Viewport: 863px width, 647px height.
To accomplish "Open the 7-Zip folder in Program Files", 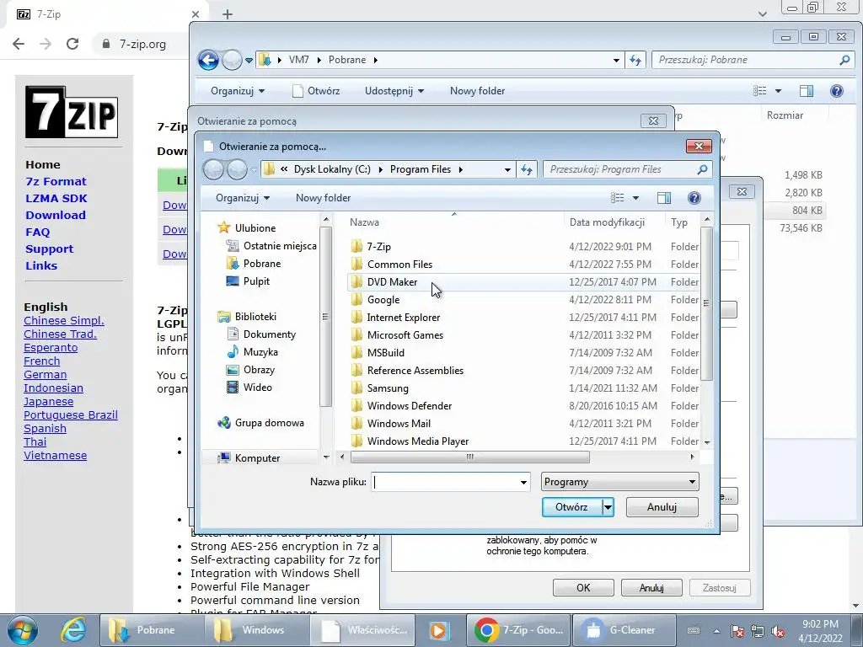I will coord(378,247).
